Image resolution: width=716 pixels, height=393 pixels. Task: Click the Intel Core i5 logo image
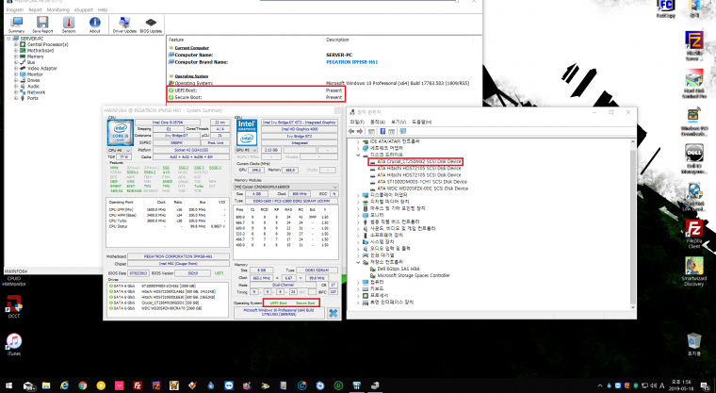[121, 133]
